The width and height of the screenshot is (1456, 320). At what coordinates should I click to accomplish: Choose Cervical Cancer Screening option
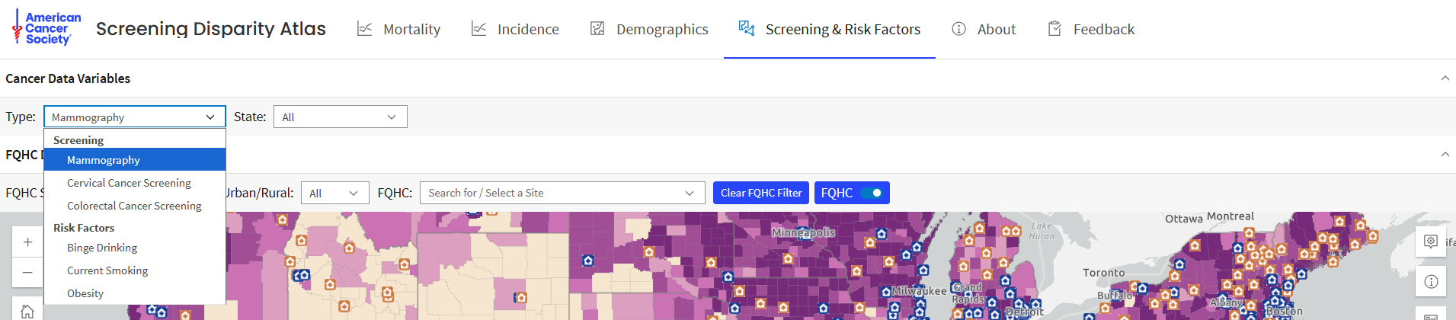tap(135, 183)
